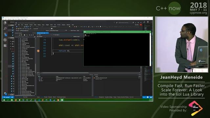This screenshot has width=210, height=118.
Task: Open notifications bell in VS Code status bar
Action: click(x=151, y=97)
